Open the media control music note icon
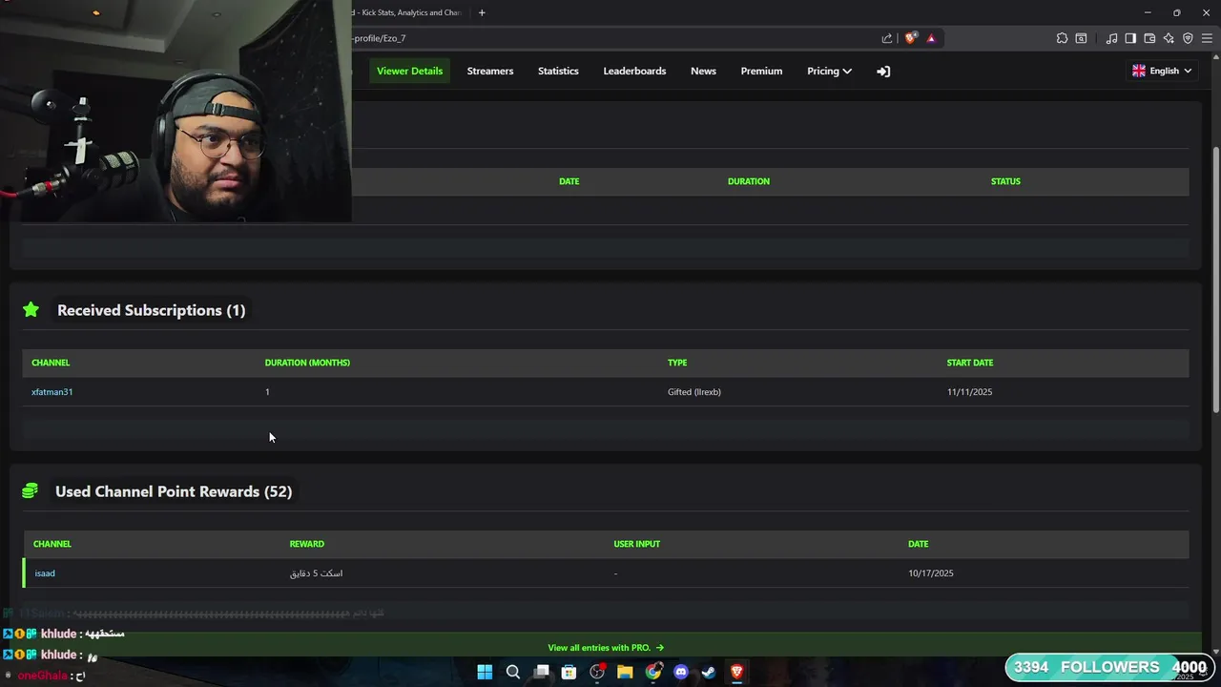 pyautogui.click(x=1111, y=38)
